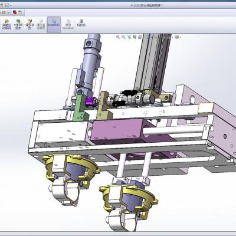Click the Take Snapshot tool
The height and width of the screenshot is (236, 236).
click(81, 24)
